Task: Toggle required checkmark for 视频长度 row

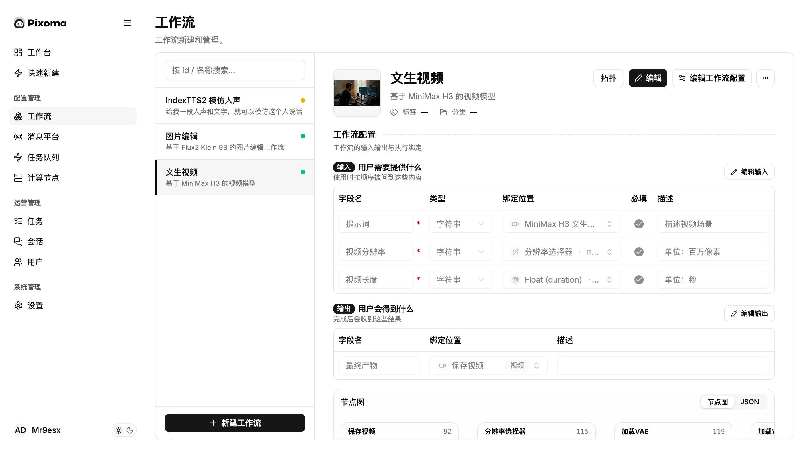Action: 639,280
